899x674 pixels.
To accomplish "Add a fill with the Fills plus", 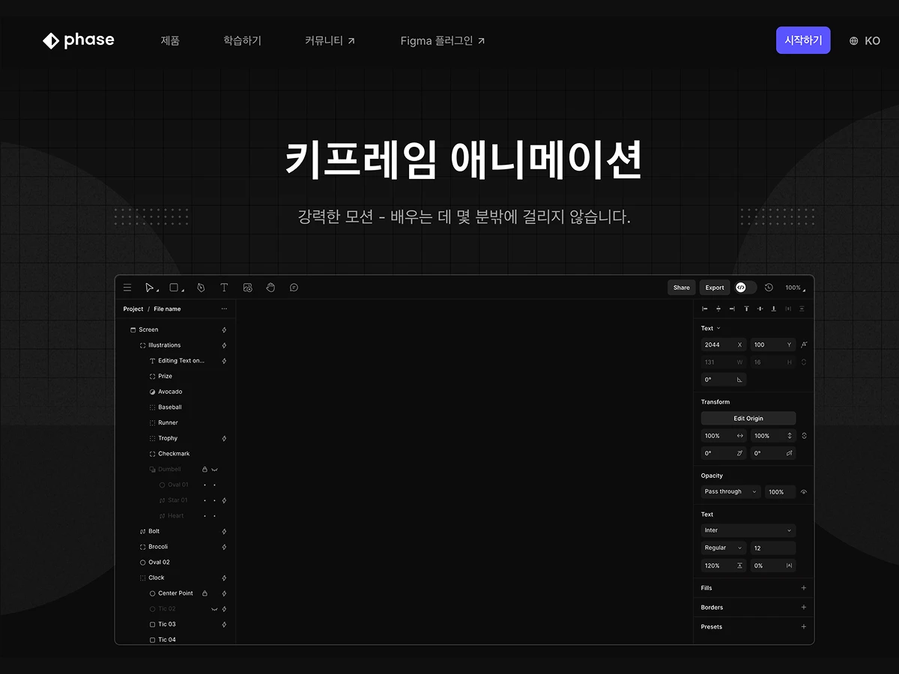I will tap(804, 588).
